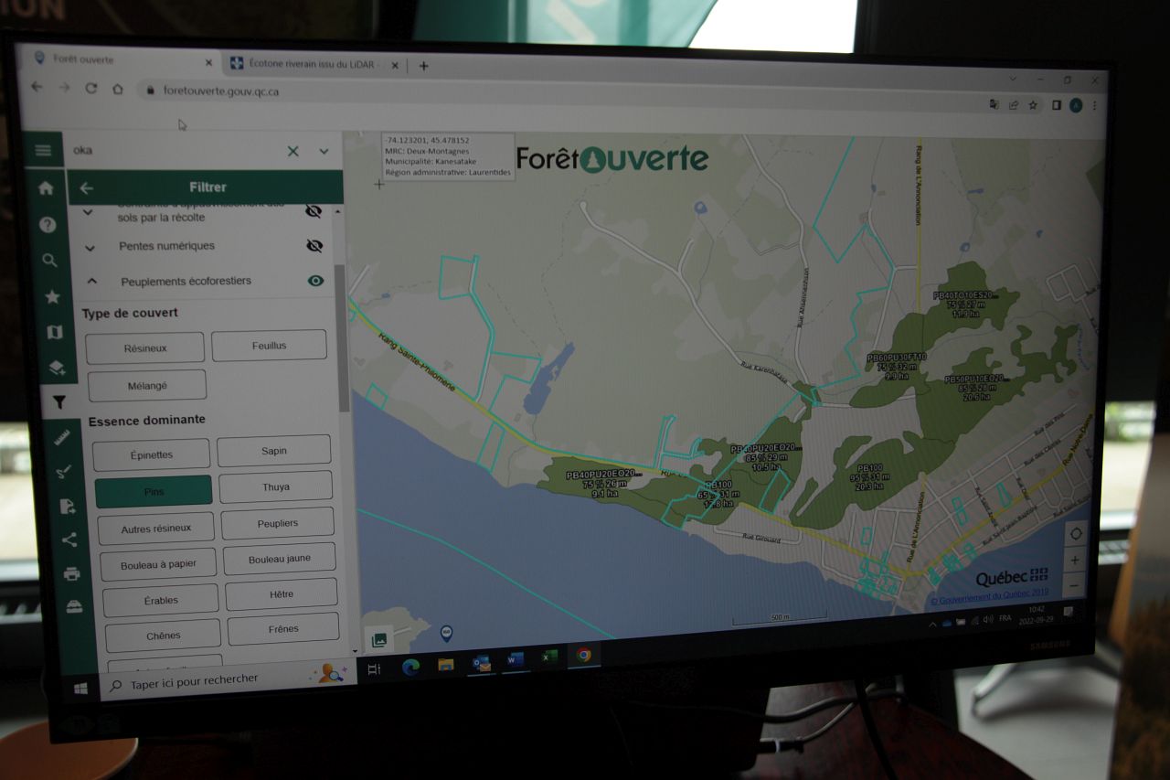This screenshot has width=1170, height=780.
Task: Go to Chrome home page button
Action: tap(118, 90)
